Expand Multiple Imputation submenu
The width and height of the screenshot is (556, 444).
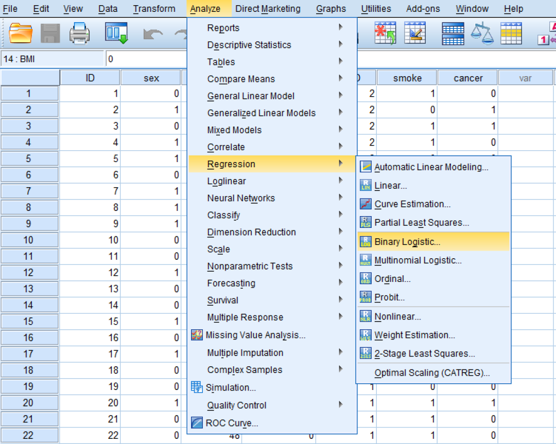[x=272, y=352]
